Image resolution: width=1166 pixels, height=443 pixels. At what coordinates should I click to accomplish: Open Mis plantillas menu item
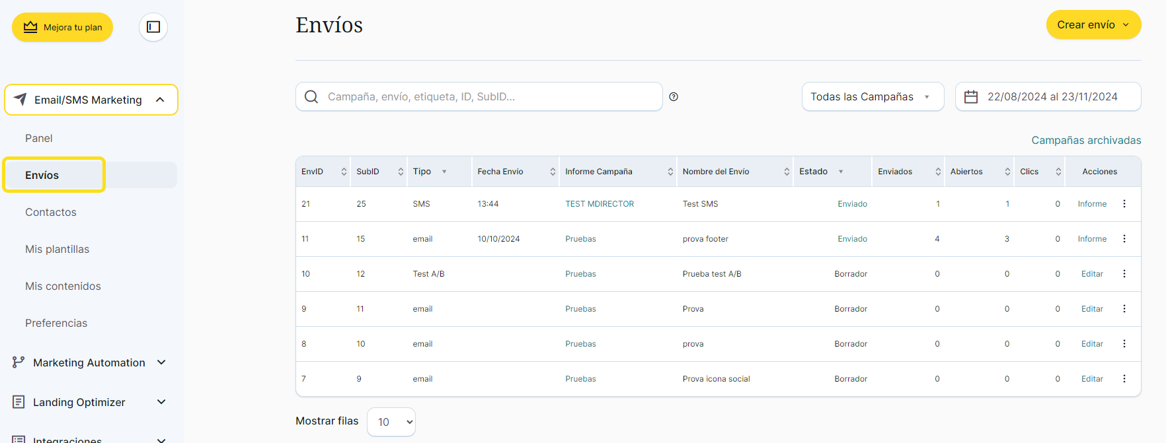coord(57,249)
